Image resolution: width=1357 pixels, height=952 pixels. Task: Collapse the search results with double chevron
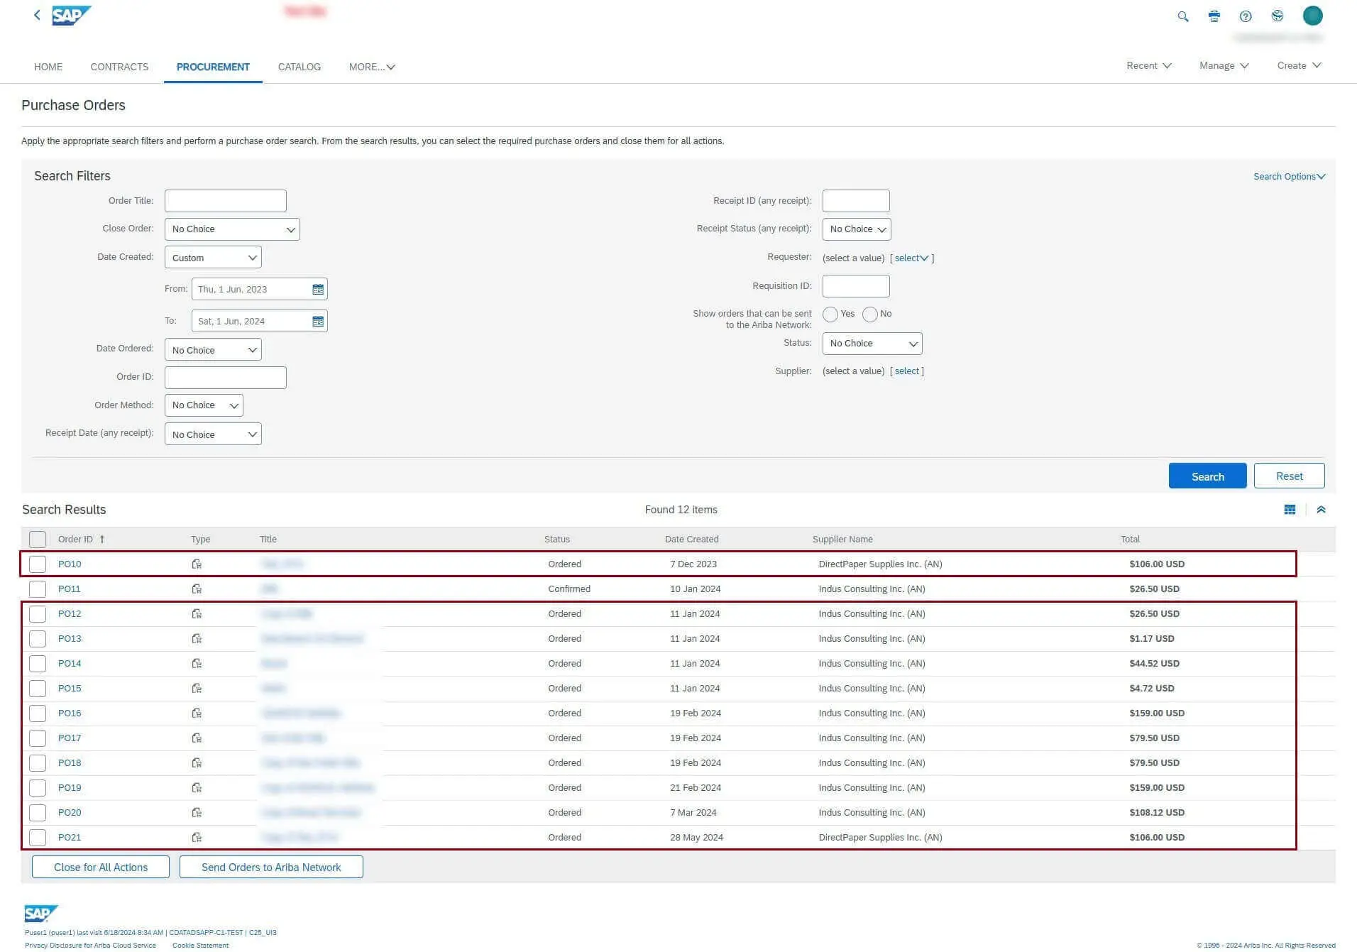click(x=1321, y=510)
